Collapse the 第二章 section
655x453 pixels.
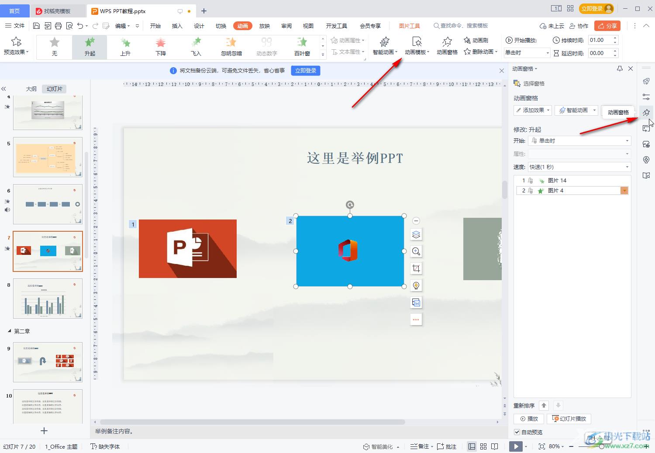(x=10, y=331)
